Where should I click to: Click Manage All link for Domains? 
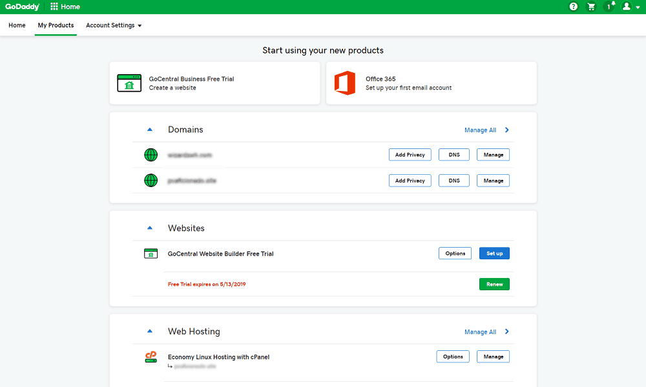point(481,130)
